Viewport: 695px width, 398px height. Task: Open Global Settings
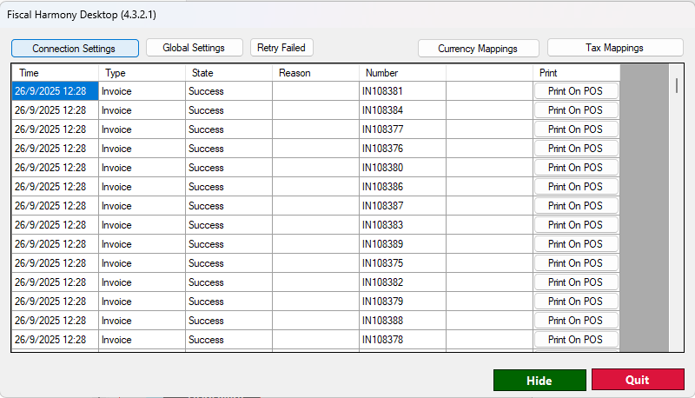(194, 48)
